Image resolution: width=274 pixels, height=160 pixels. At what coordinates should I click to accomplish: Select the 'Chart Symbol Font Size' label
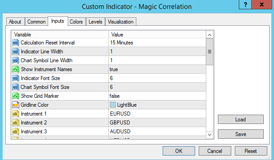point(45,87)
